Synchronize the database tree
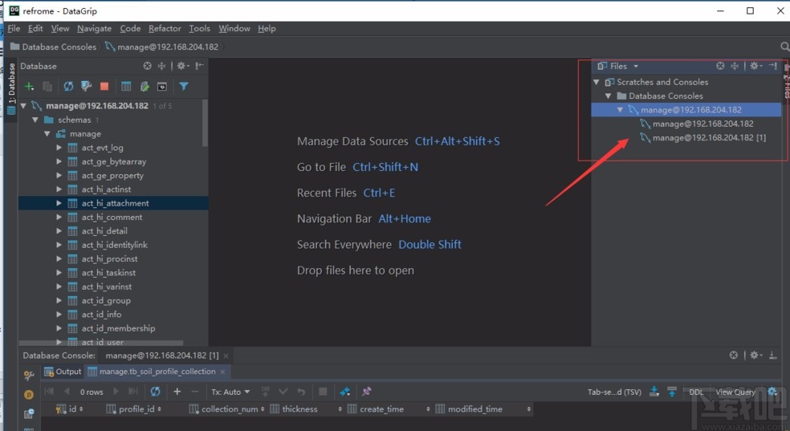 point(68,87)
